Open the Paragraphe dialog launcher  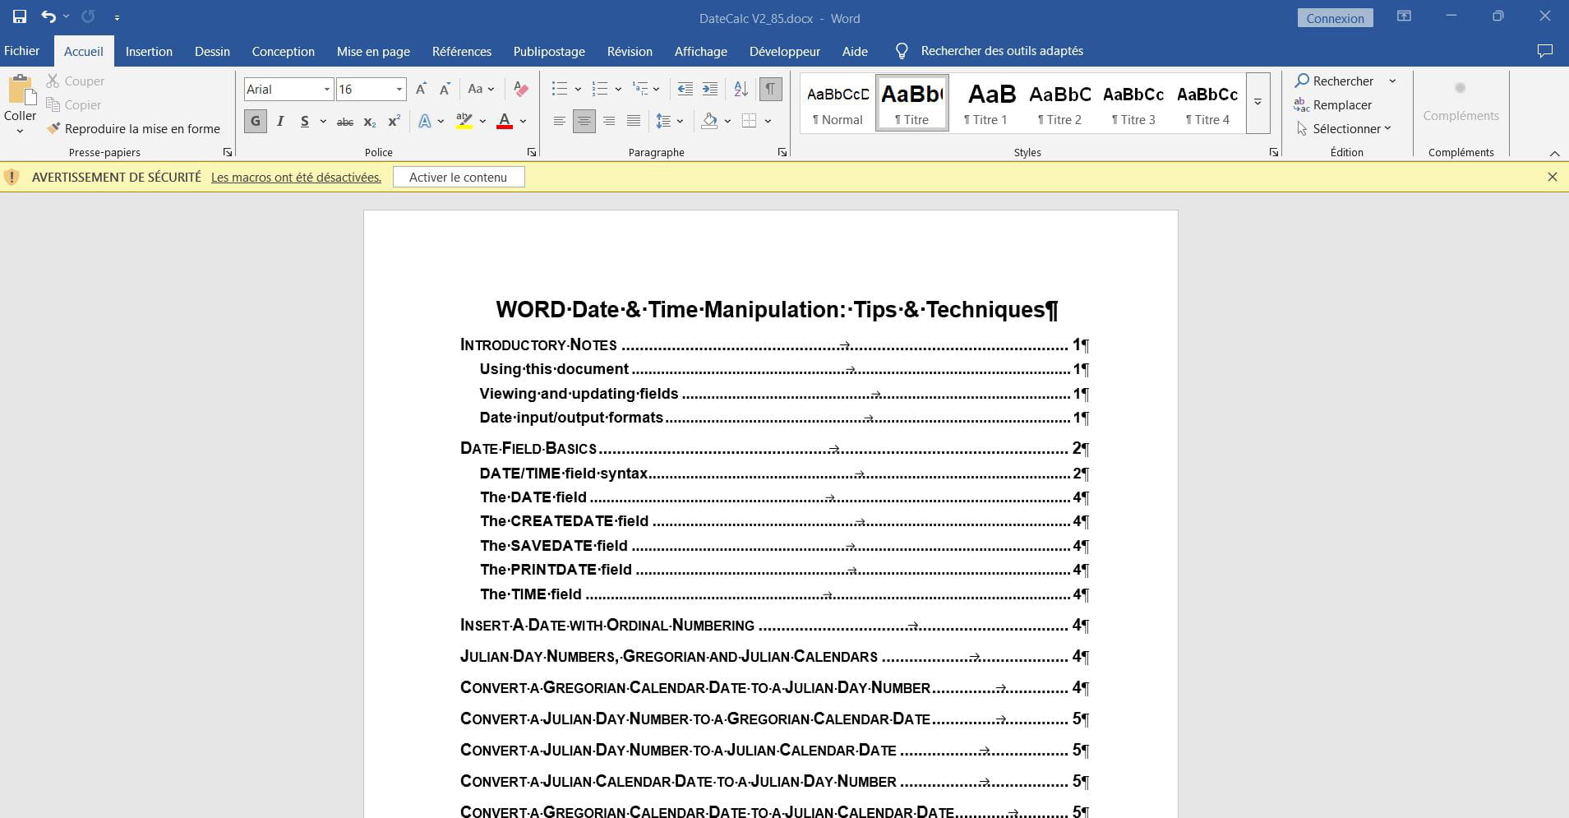click(782, 152)
